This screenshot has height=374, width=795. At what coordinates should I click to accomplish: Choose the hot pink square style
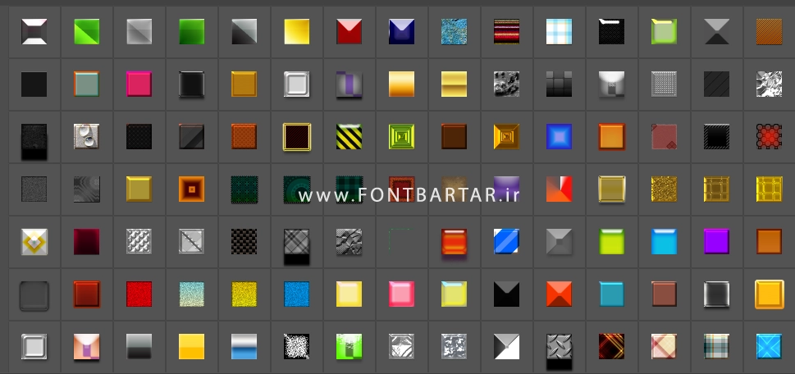139,84
